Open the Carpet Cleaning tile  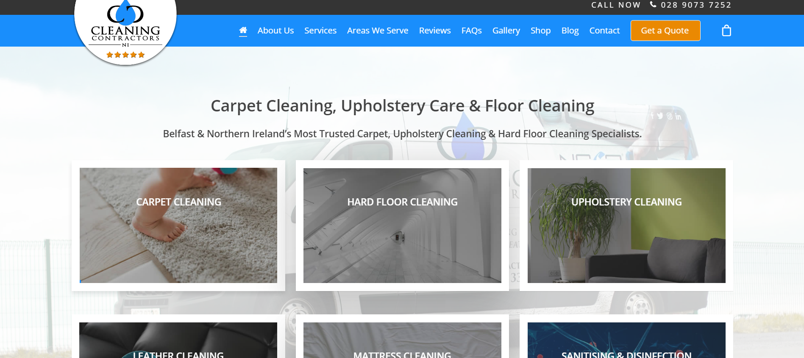tap(178, 225)
